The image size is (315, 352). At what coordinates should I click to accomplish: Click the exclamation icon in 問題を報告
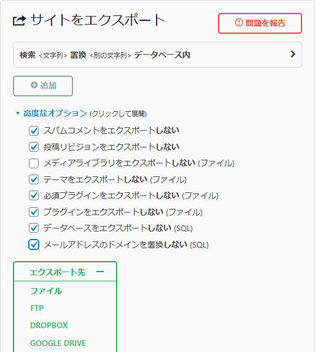[239, 23]
